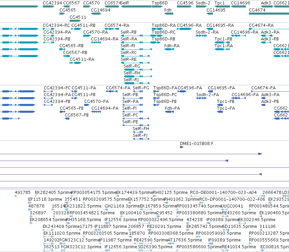The image size is (289, 252).
Task: Select EST RP003059093.5prime
Action: (x=218, y=233)
